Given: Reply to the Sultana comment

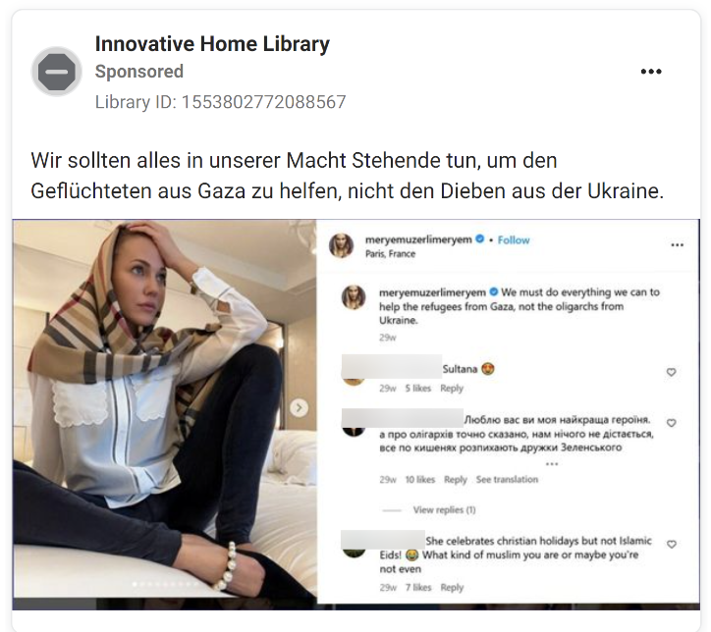Looking at the screenshot, I should pos(452,389).
